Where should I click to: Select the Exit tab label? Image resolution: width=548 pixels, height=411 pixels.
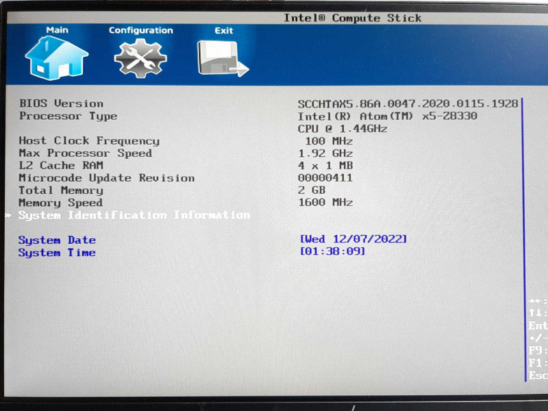pos(224,31)
